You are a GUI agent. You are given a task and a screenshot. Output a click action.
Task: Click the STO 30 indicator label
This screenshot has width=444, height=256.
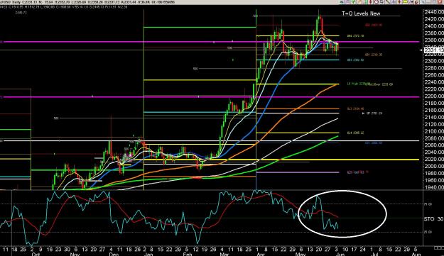[433, 219]
